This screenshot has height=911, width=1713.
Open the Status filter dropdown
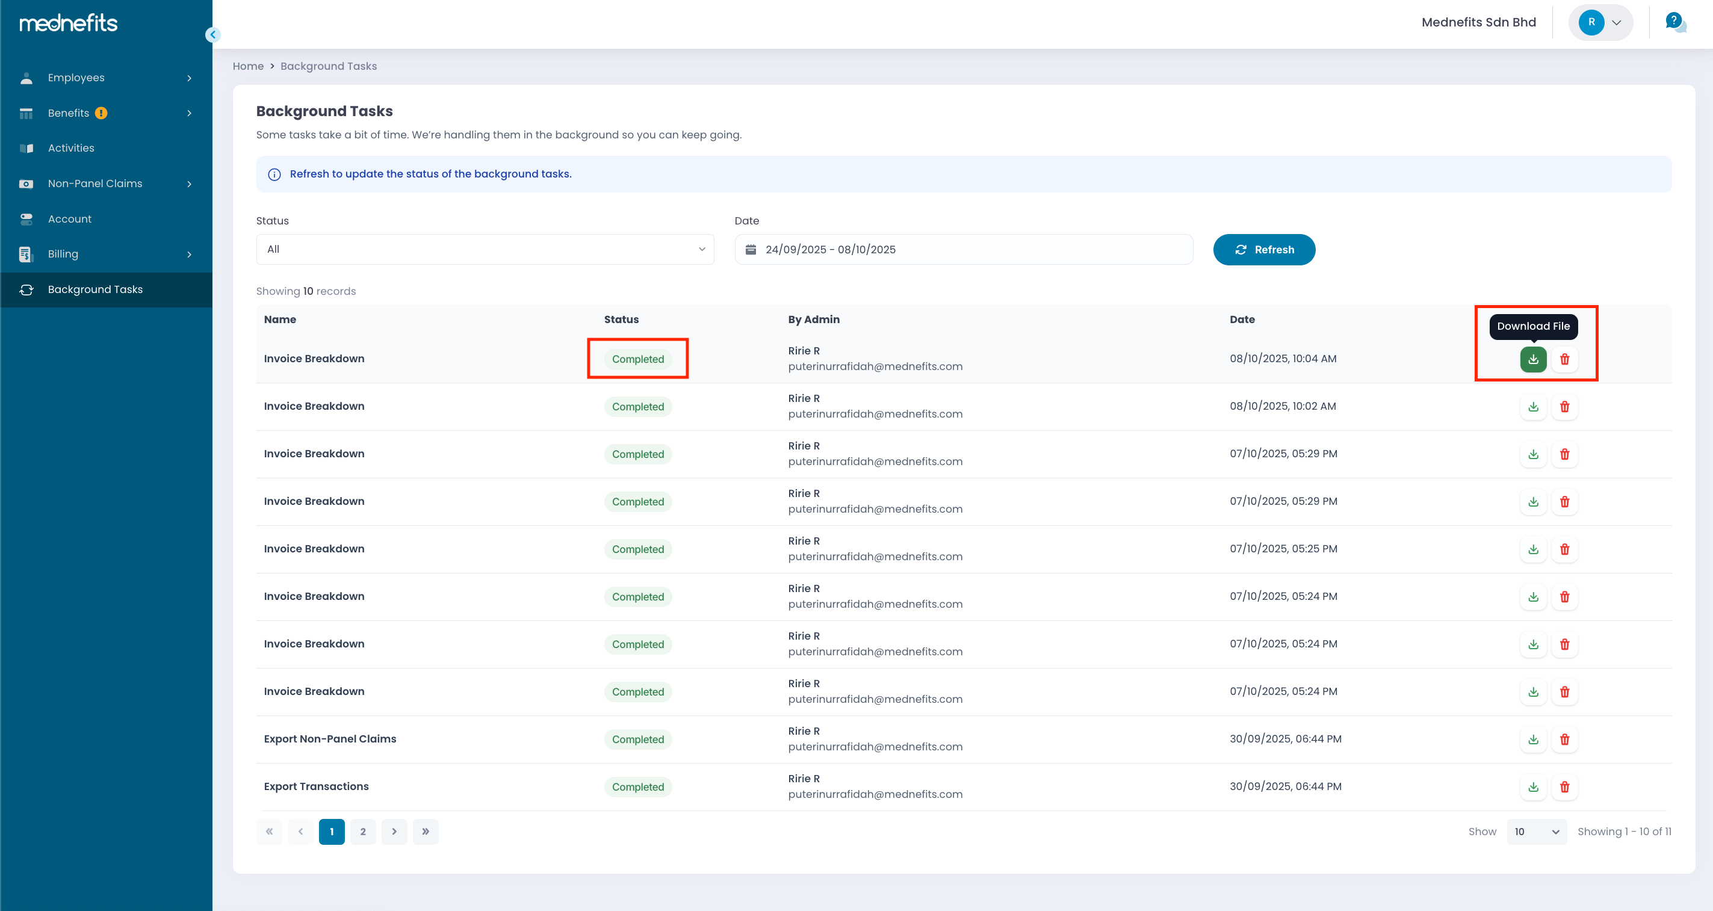click(485, 249)
